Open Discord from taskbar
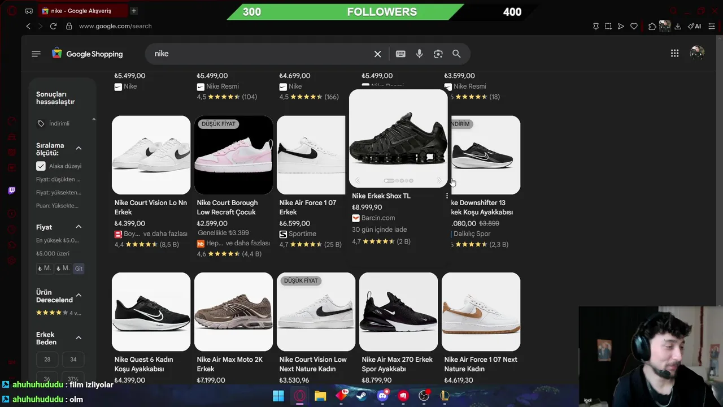This screenshot has height=407, width=723. pyautogui.click(x=382, y=396)
